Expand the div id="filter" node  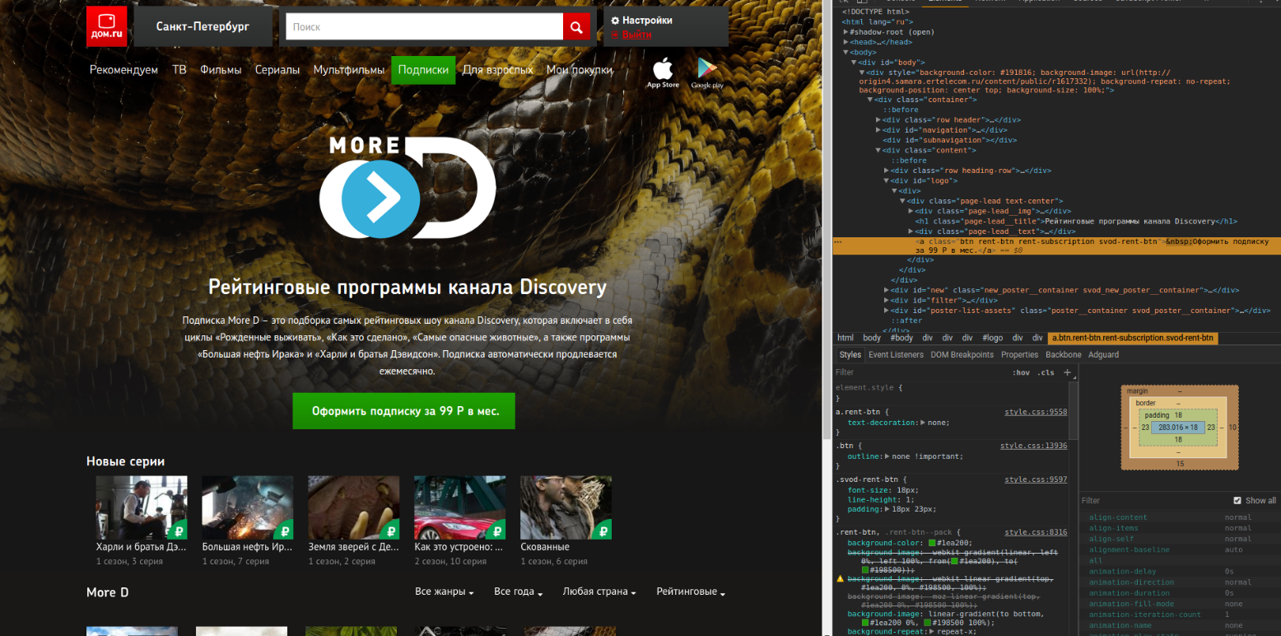pos(887,301)
